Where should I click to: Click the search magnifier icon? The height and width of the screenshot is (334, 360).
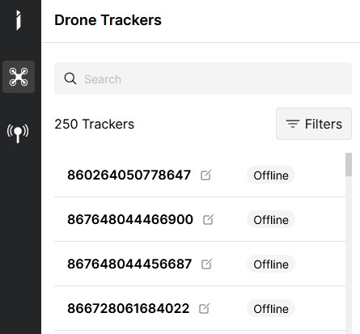pyautogui.click(x=70, y=78)
